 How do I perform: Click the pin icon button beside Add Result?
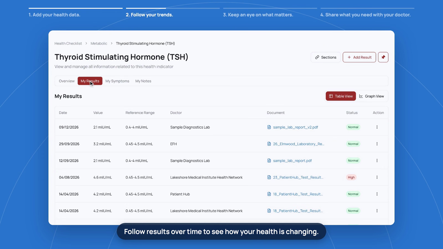[x=383, y=57]
